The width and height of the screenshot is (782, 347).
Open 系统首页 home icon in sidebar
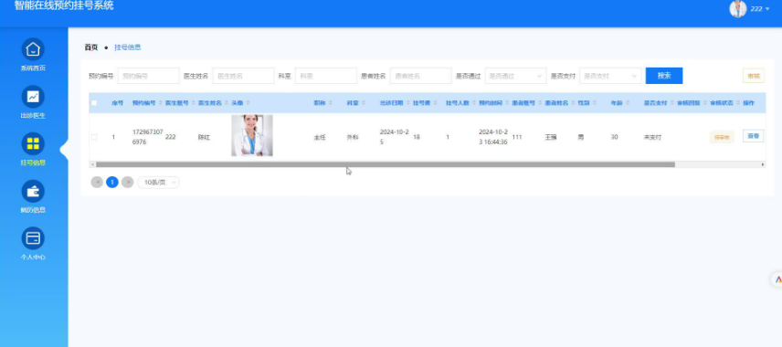tap(33, 49)
